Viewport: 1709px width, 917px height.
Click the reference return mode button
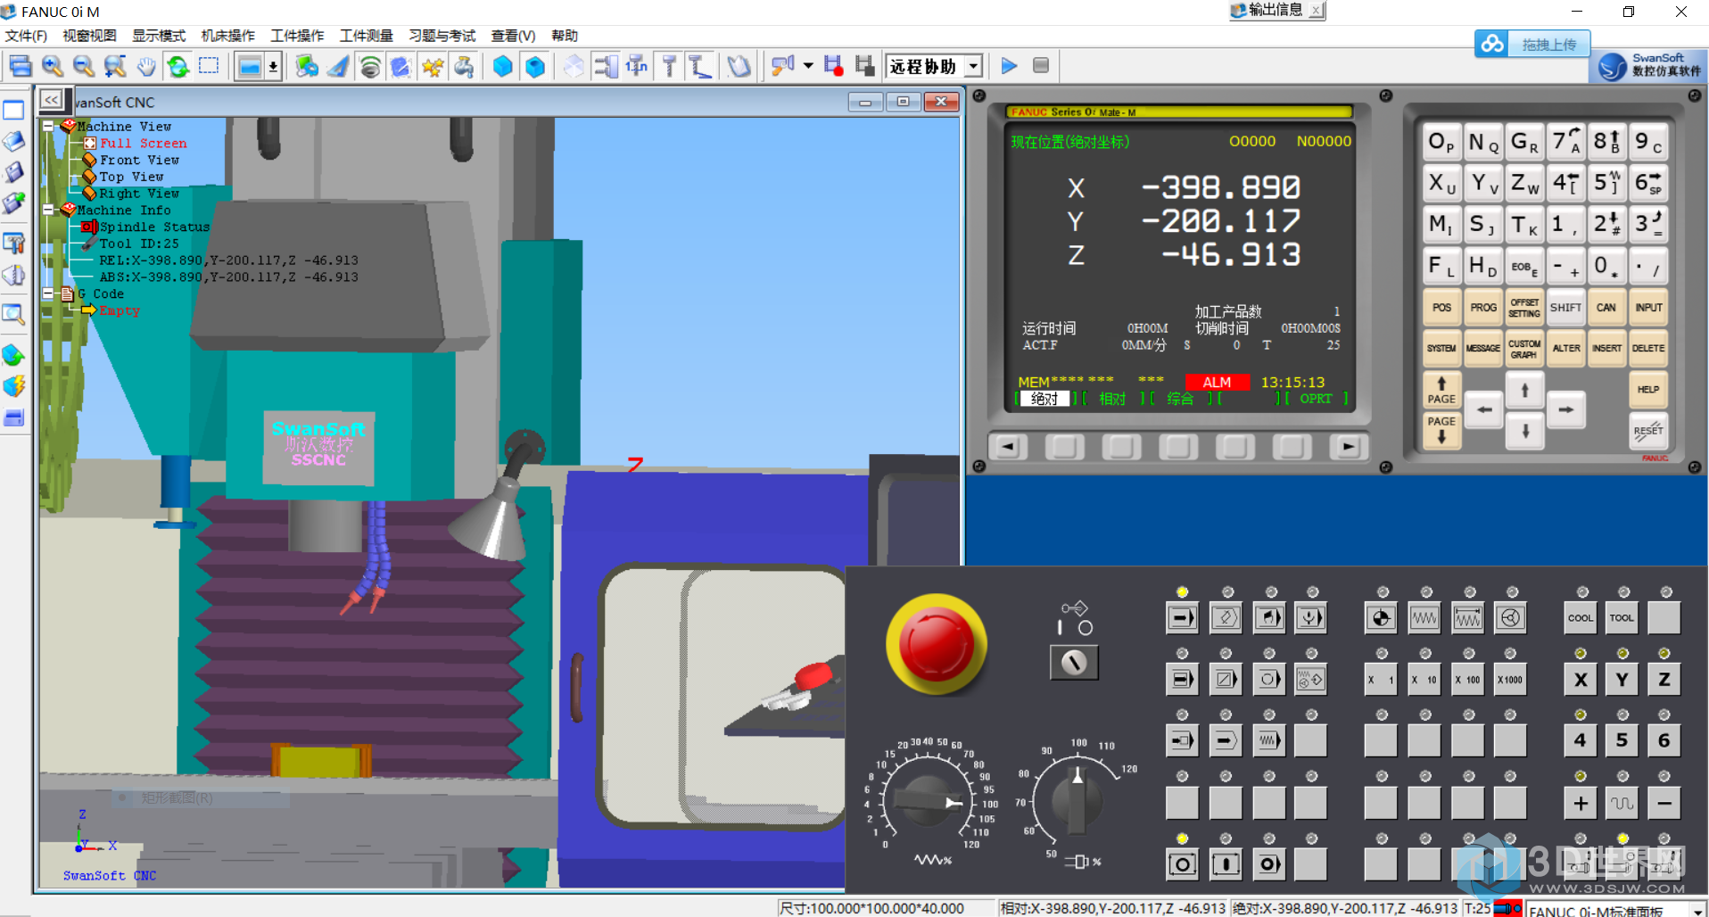pyautogui.click(x=1381, y=617)
